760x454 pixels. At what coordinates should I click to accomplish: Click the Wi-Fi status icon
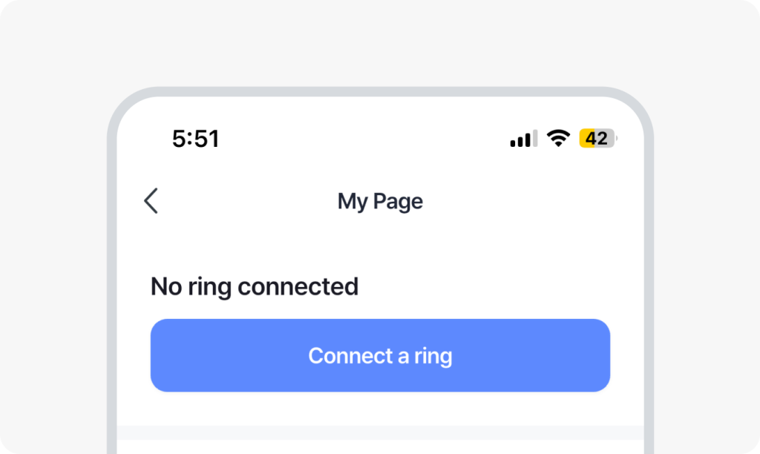coord(557,138)
